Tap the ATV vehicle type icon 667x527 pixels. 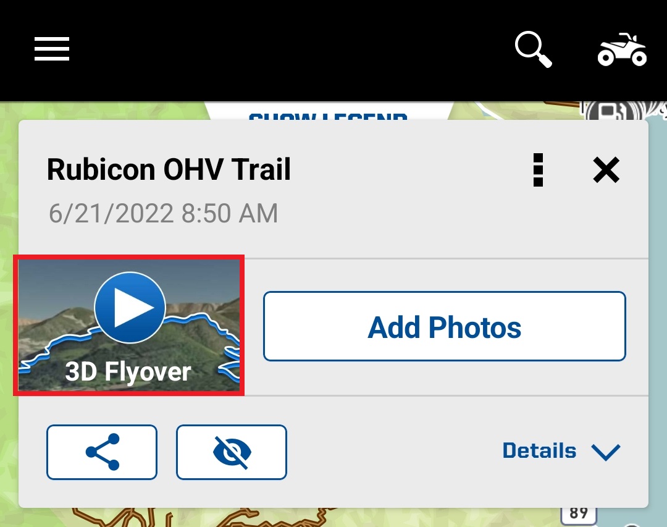pyautogui.click(x=622, y=49)
